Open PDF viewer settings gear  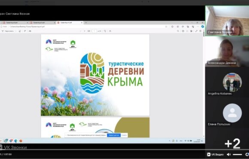(200, 31)
